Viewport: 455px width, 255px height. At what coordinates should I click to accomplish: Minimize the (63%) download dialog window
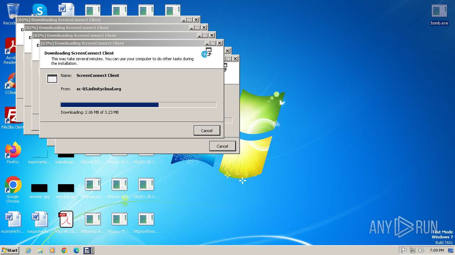(207, 43)
